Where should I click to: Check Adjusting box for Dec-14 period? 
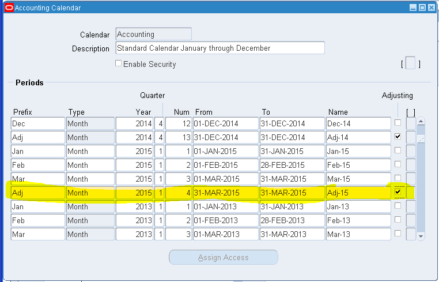(398, 123)
